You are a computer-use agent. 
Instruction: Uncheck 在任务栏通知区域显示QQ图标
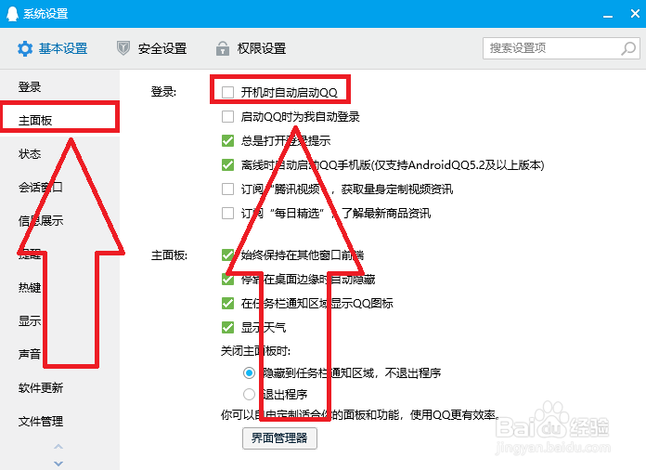click(227, 304)
